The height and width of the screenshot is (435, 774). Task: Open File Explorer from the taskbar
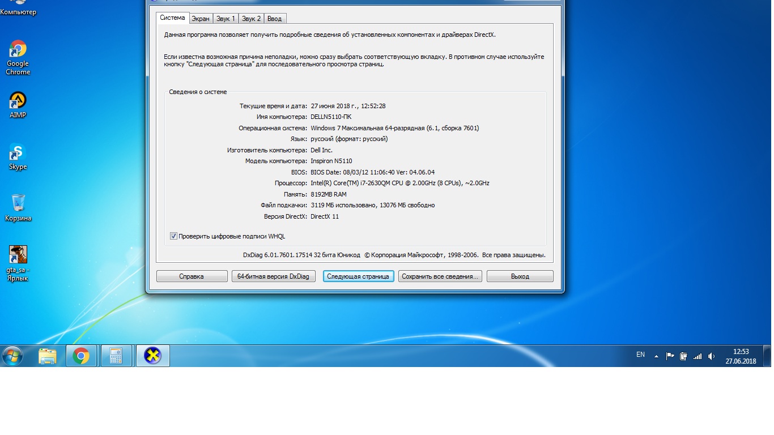(48, 356)
